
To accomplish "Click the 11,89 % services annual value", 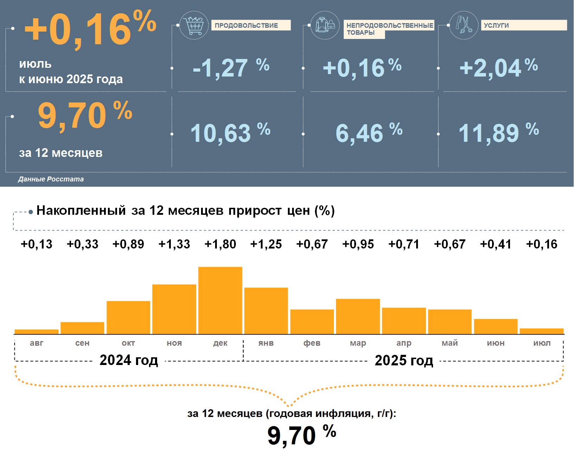I will click(x=498, y=133).
